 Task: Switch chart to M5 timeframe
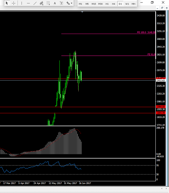pos(87,4)
